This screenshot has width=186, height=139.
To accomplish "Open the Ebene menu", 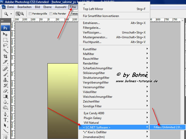I will click(x=47, y=7).
